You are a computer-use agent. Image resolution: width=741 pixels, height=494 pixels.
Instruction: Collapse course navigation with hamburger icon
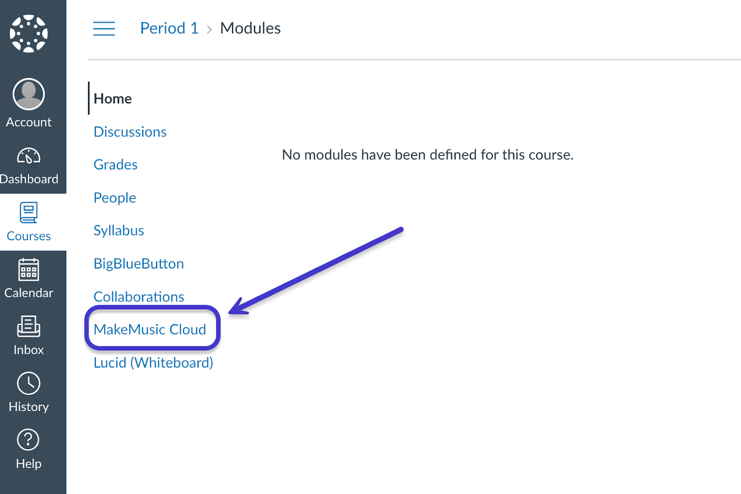coord(104,28)
